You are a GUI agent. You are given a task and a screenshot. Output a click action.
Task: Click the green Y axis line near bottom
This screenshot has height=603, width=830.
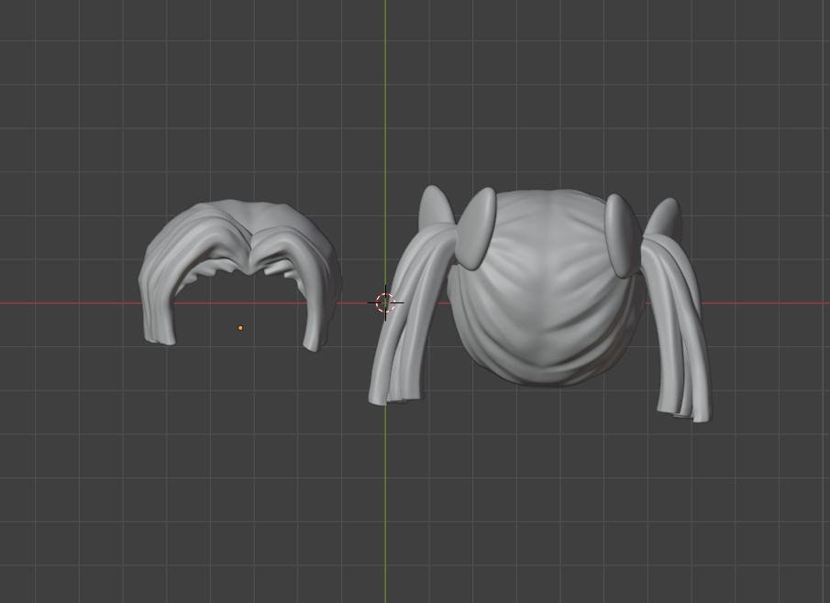(x=385, y=550)
